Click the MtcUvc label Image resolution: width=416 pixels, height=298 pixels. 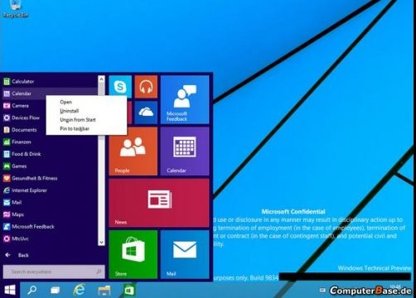pos(20,238)
